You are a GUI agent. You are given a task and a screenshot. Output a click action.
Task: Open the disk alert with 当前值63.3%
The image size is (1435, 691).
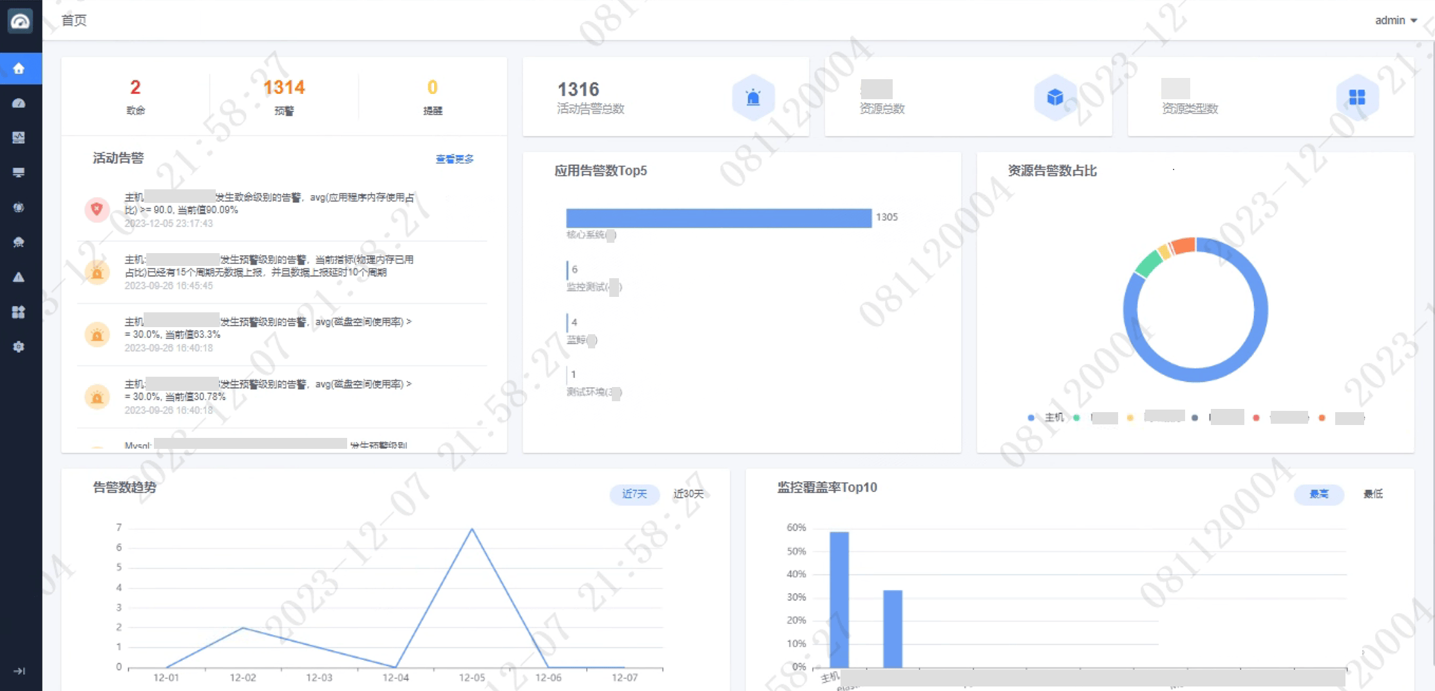tap(282, 334)
